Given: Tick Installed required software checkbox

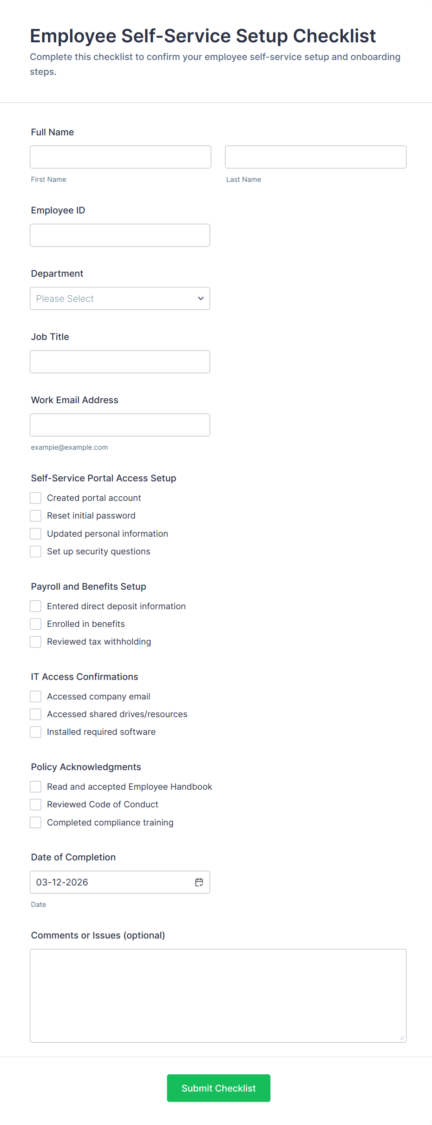Looking at the screenshot, I should [36, 732].
